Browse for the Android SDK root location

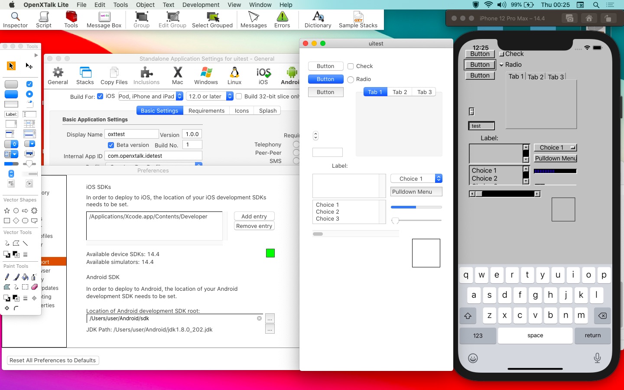(270, 318)
